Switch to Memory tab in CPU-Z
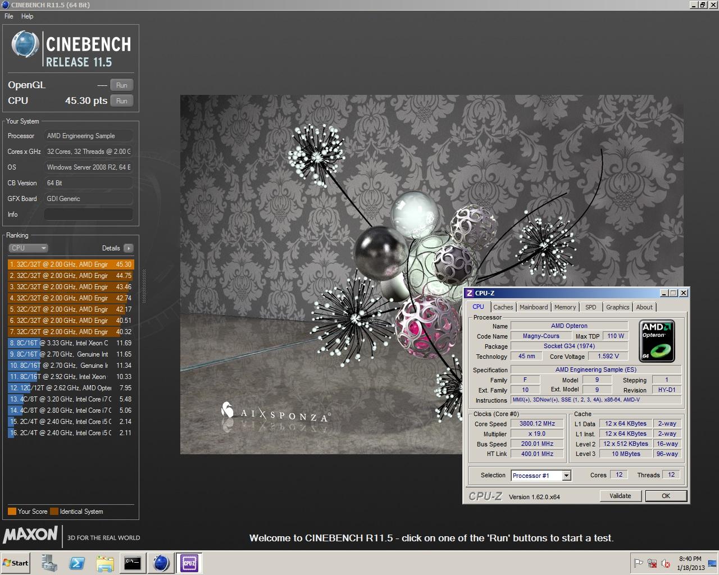 click(x=565, y=307)
